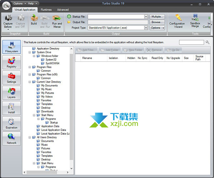Switch to the Advanced tab

point(63,10)
